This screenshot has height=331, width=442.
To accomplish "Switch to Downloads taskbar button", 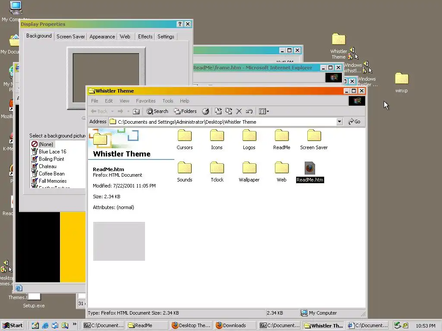I will [x=235, y=325].
